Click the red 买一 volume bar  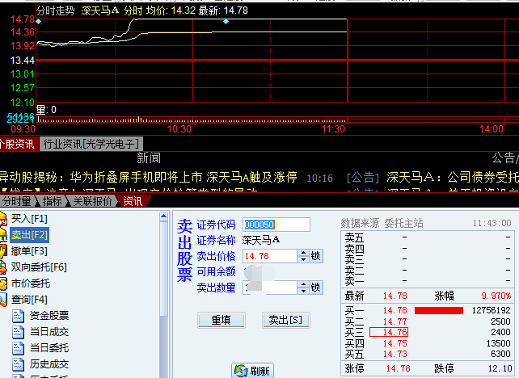tap(438, 310)
